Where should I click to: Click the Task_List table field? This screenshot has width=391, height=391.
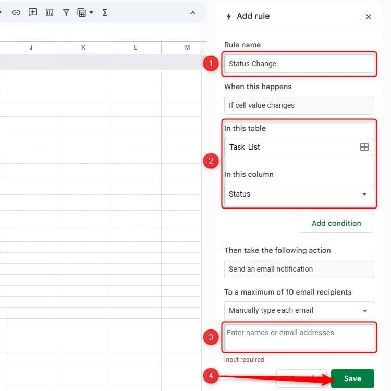(x=299, y=147)
